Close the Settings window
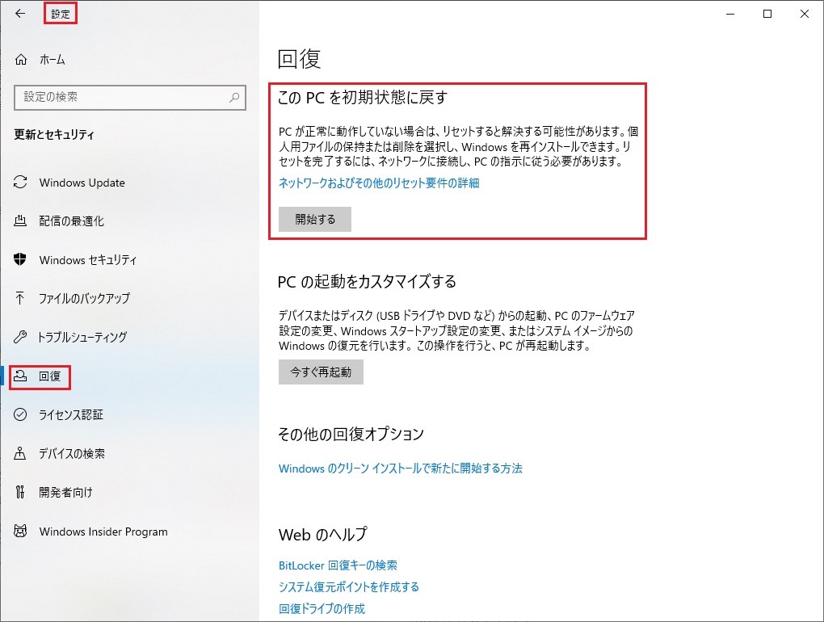 click(804, 14)
